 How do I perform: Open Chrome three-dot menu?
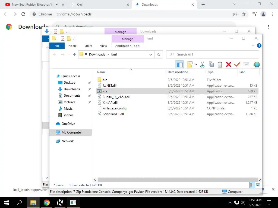click(272, 14)
